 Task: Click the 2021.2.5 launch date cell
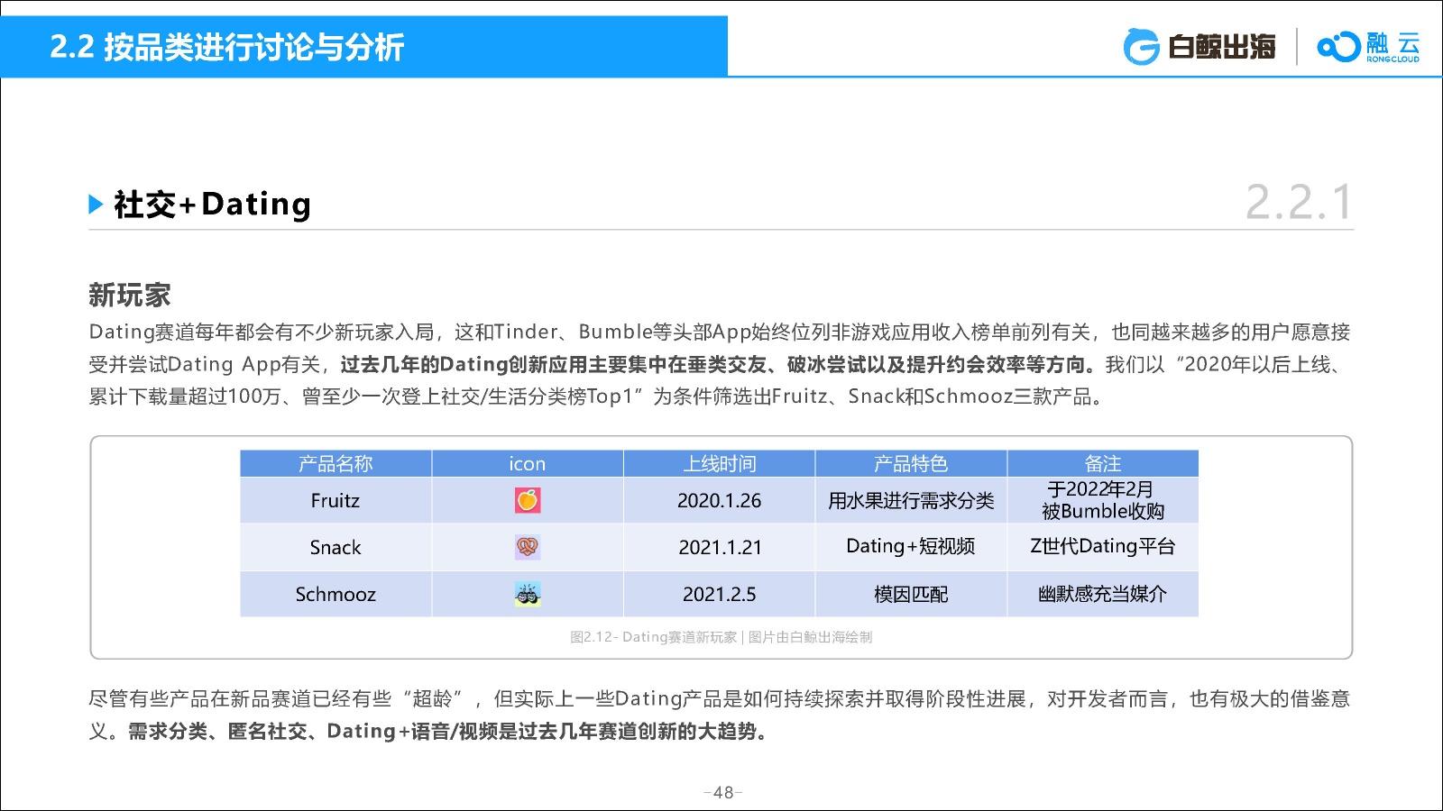click(x=719, y=594)
